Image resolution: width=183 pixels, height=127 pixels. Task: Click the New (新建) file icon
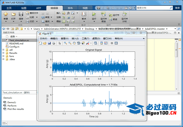click(6, 14)
